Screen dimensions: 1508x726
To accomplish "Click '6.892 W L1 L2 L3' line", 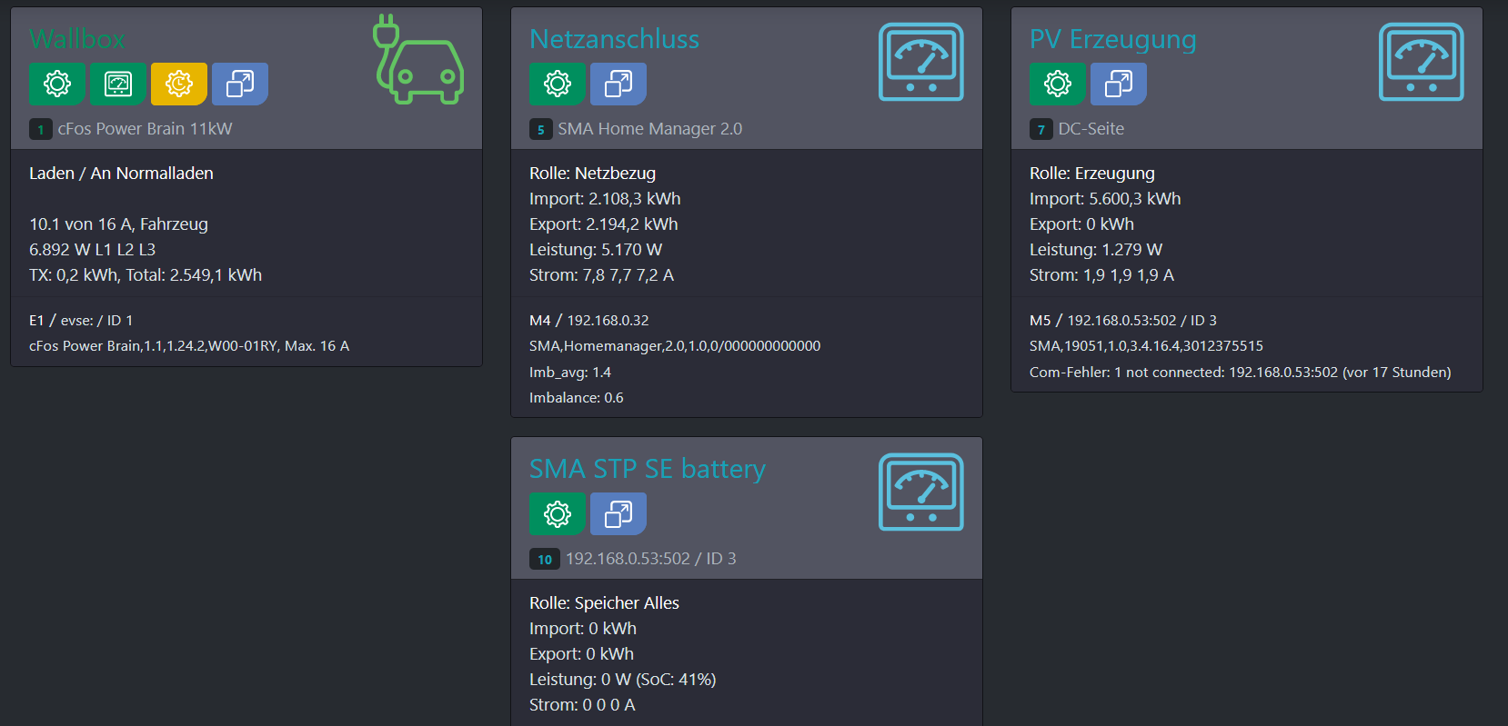I will click(x=92, y=250).
